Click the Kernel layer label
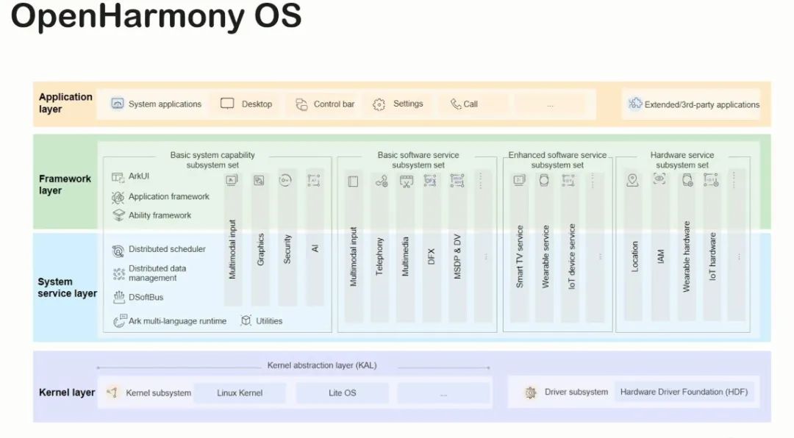The height and width of the screenshot is (438, 794). 67,392
